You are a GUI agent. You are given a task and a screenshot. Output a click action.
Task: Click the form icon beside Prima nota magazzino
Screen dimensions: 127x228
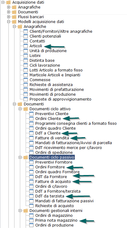31,220
